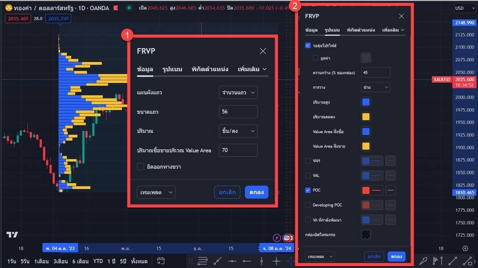478x268 pixels.
Task: Select the fixed range volume profile tool
Action: click(435, 261)
